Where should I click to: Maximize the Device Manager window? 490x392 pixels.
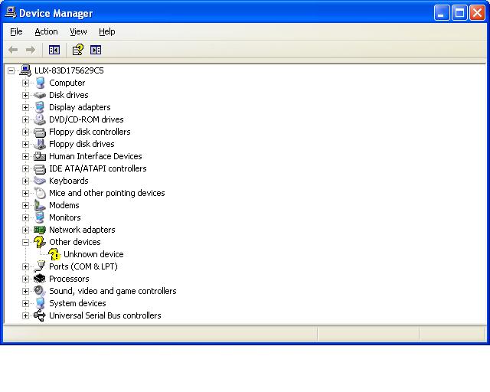[459, 13]
